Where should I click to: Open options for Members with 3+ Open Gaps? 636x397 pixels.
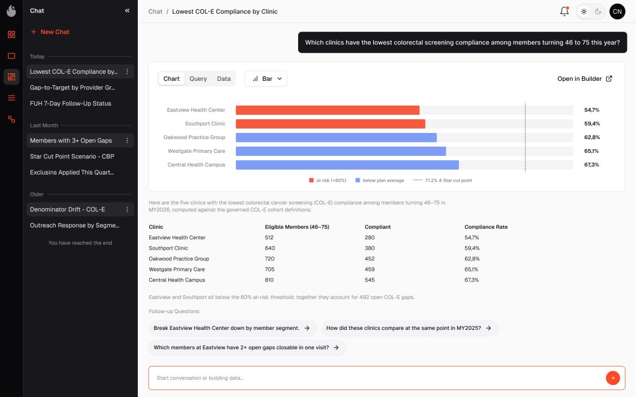[x=127, y=140]
